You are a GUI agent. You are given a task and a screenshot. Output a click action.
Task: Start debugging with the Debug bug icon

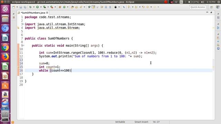coord(30,7)
